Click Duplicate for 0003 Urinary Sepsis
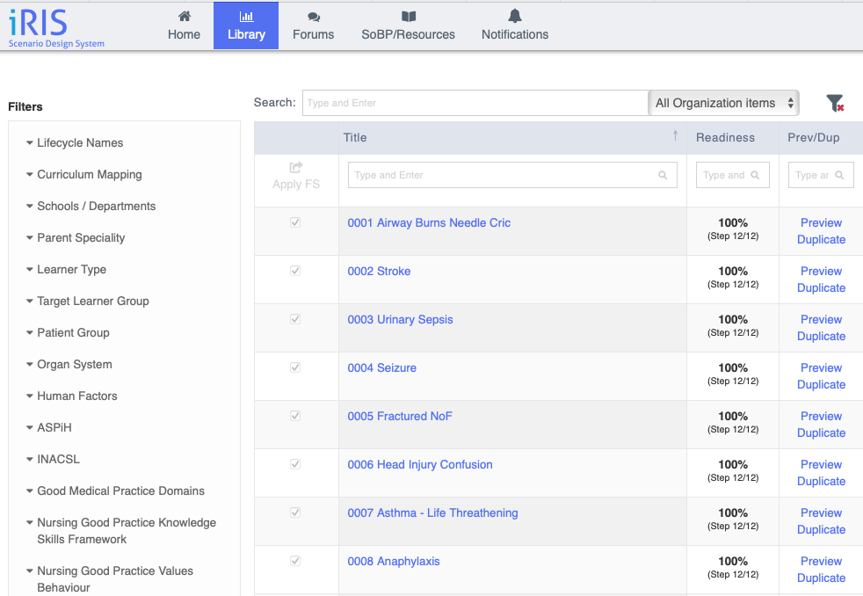 [x=821, y=337]
